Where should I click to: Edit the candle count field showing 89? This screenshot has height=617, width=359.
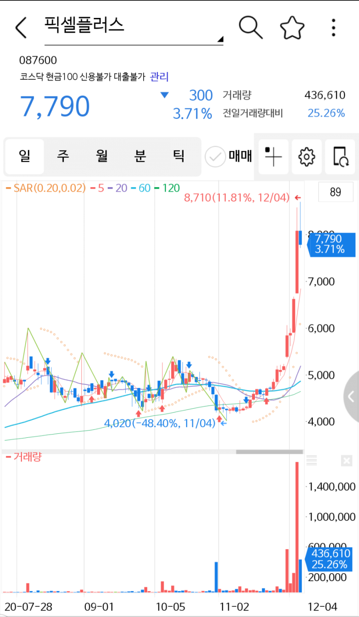(x=336, y=192)
